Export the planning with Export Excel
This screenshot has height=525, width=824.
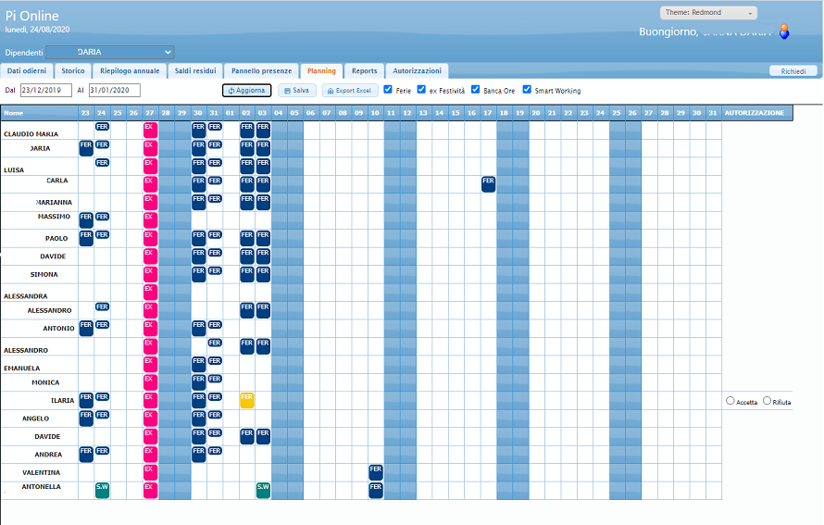click(350, 91)
